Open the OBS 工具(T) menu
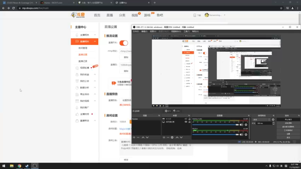 (x=187, y=32)
